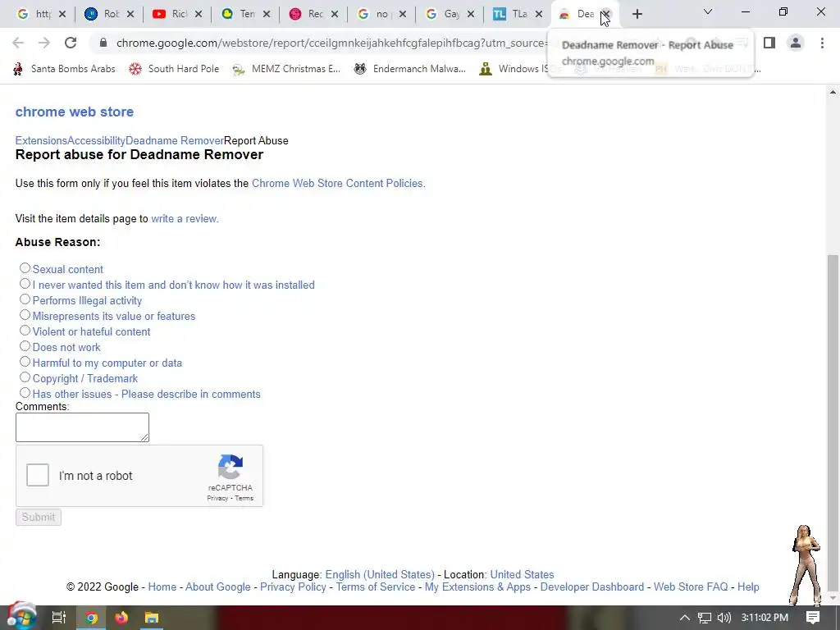This screenshot has width=840, height=630.
Task: Open Deadname Remover breadcrumb link
Action: 175,140
